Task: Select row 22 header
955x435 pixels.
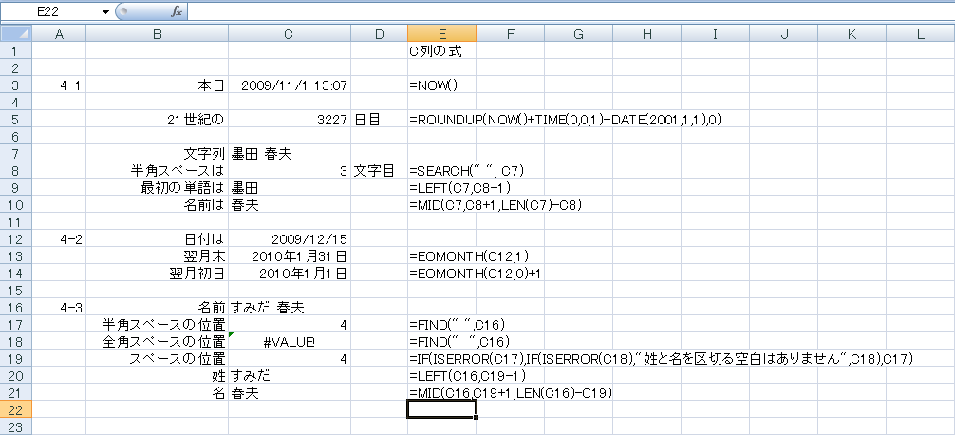Action: tap(16, 409)
